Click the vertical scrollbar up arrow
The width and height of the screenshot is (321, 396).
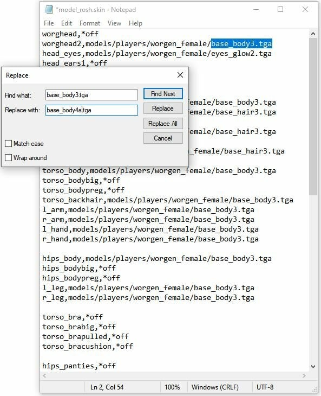pyautogui.click(x=313, y=34)
